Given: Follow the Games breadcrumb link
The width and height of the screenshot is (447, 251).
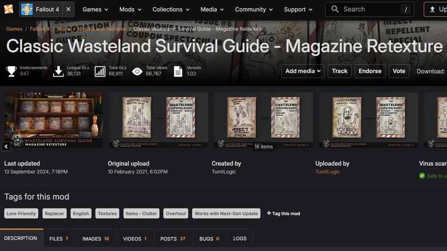Looking at the screenshot, I should click(15, 29).
